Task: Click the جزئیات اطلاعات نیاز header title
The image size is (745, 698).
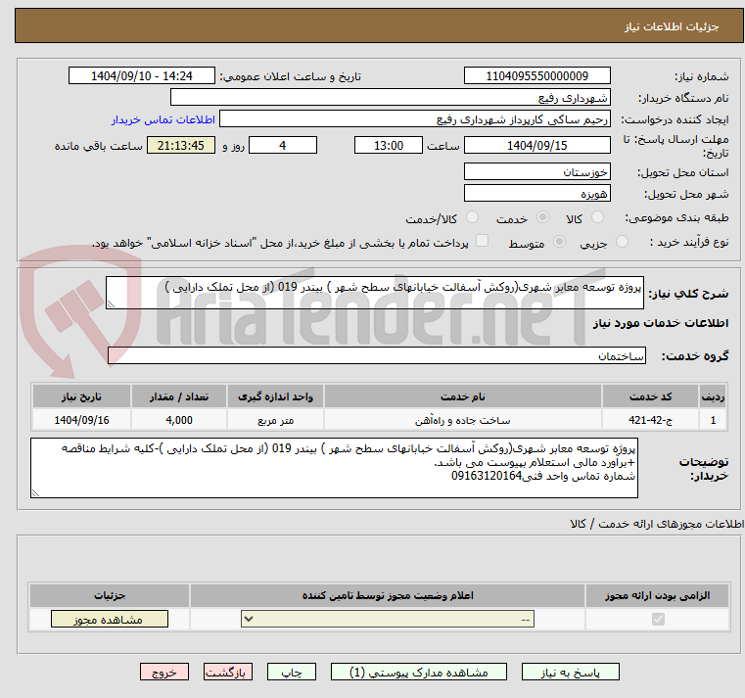Action: (671, 26)
